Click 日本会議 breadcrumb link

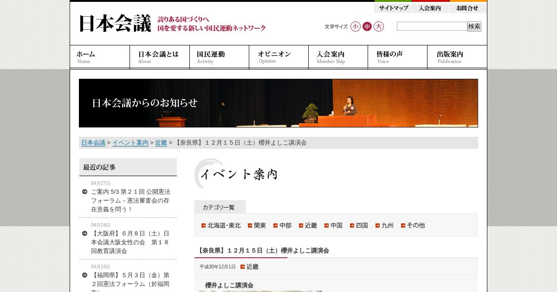click(x=93, y=143)
